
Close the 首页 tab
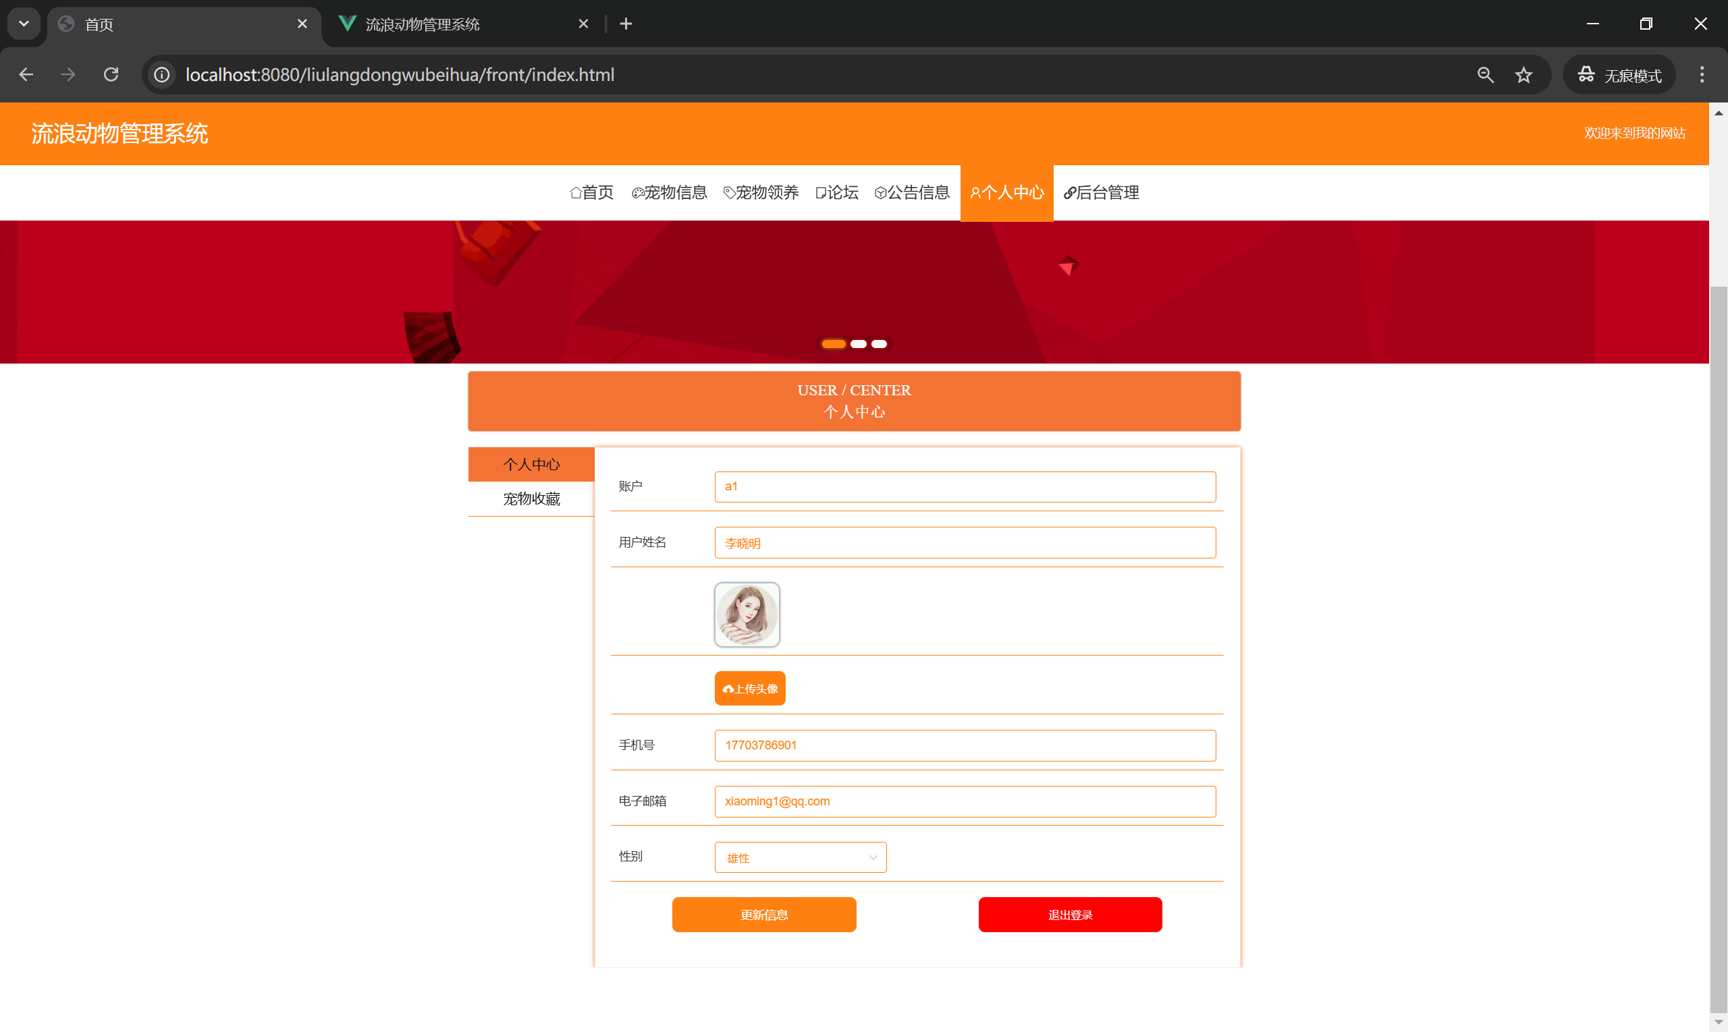[302, 24]
